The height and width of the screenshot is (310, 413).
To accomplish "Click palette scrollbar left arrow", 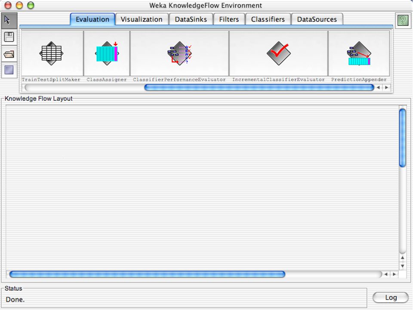I will point(378,87).
